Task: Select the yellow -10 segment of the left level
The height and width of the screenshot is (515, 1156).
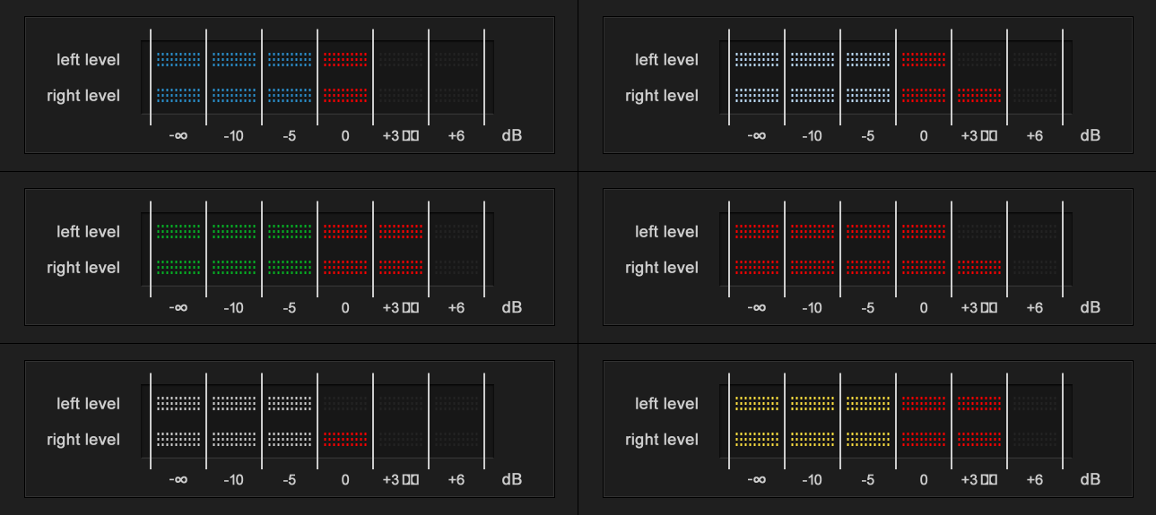Action: pos(813,403)
